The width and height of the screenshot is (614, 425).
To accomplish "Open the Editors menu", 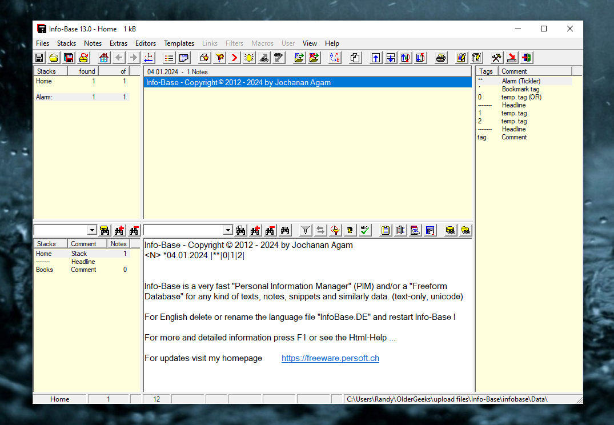I will 146,43.
